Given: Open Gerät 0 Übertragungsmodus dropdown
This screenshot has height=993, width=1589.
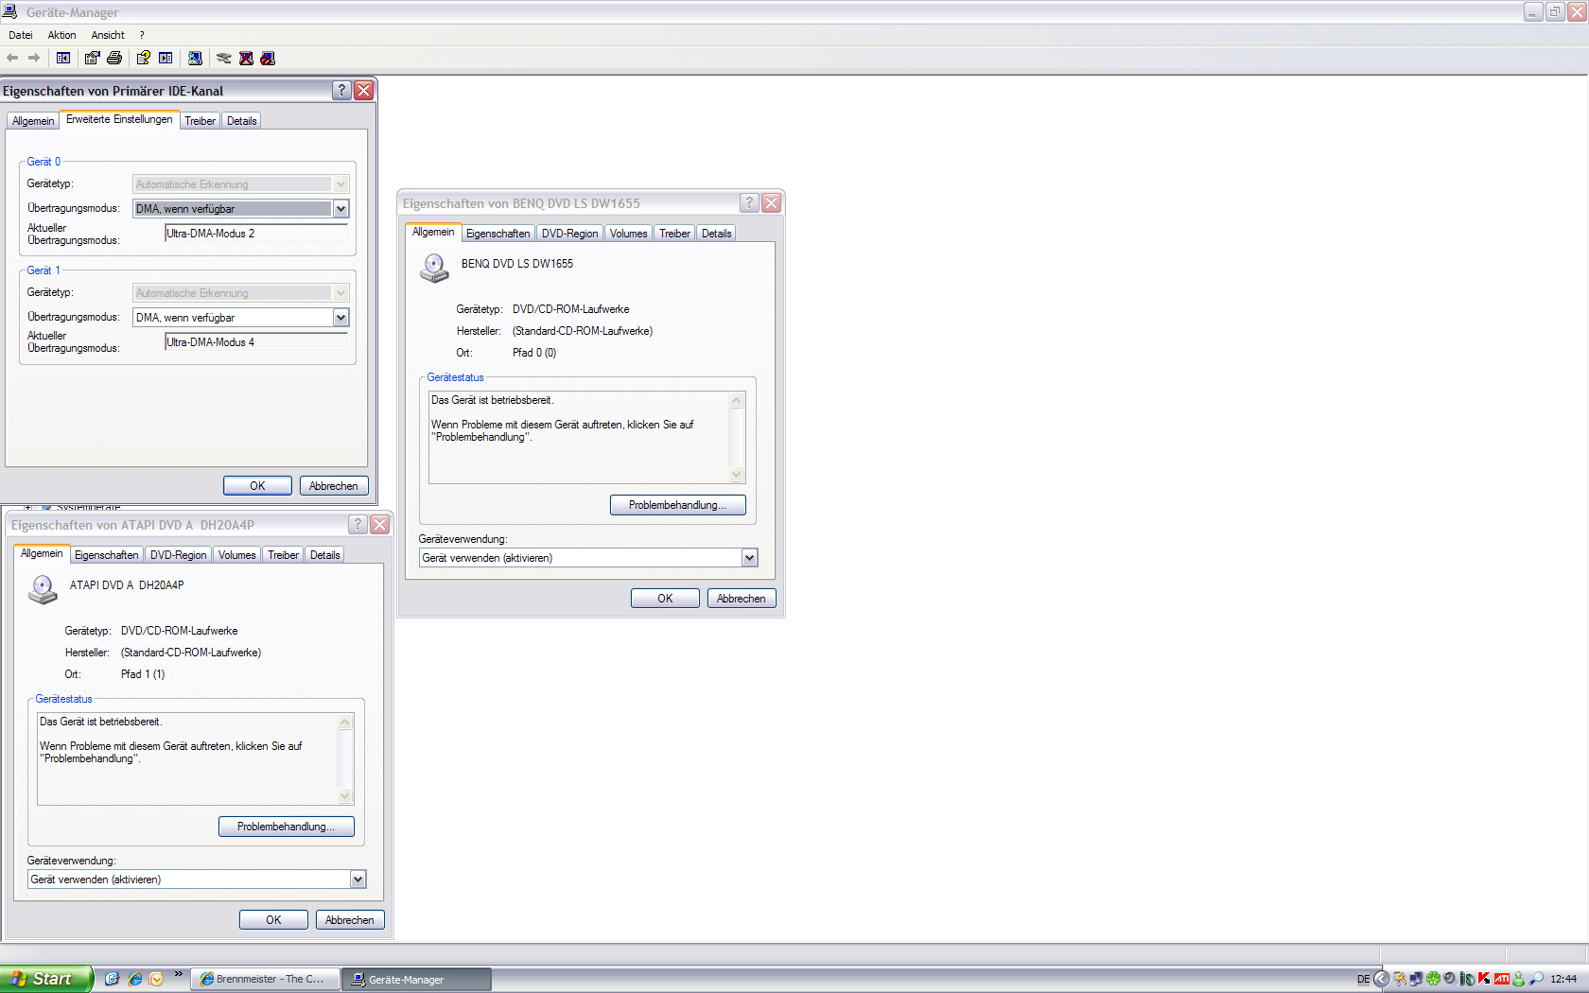Looking at the screenshot, I should coord(340,209).
